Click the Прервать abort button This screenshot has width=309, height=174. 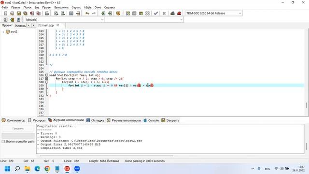click(x=18, y=129)
